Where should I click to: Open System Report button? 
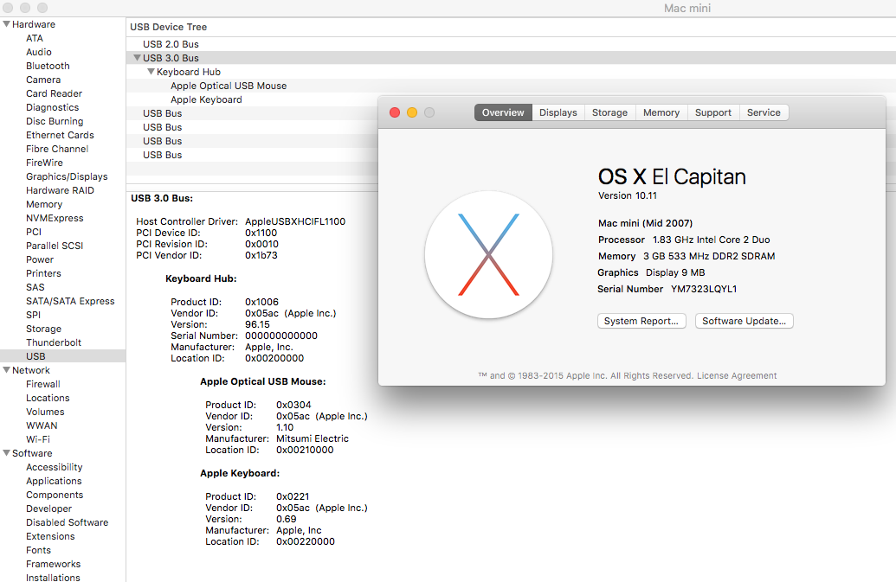point(641,321)
